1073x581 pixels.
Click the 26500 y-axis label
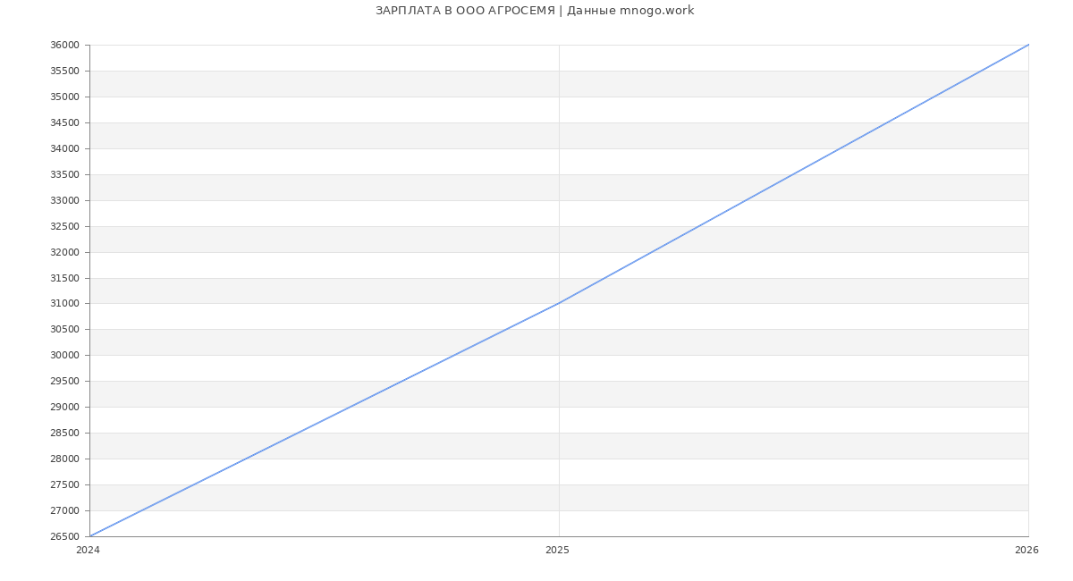pos(64,536)
